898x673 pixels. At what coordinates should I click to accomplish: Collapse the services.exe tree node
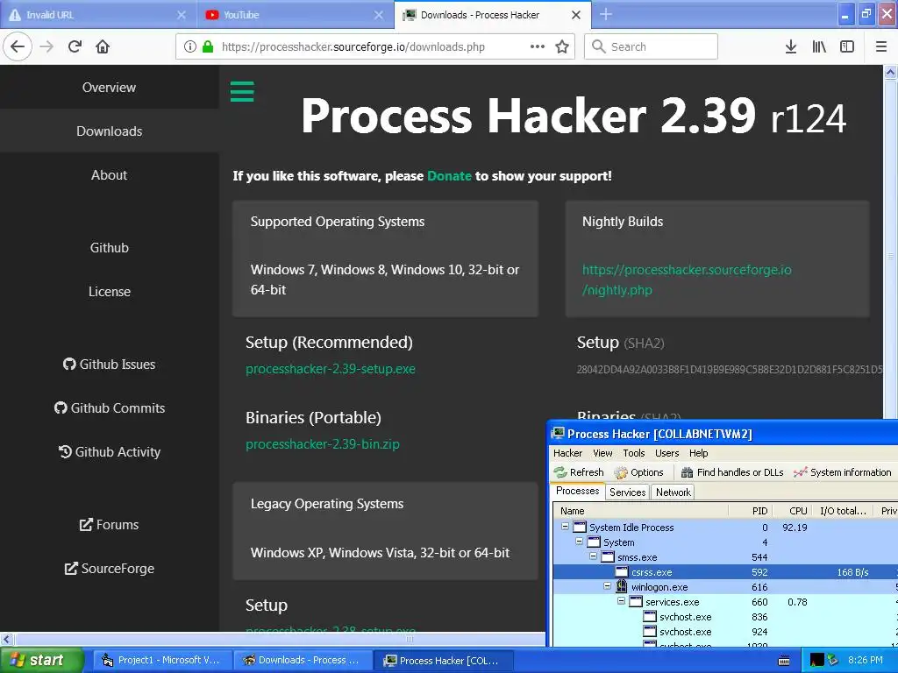coord(622,601)
